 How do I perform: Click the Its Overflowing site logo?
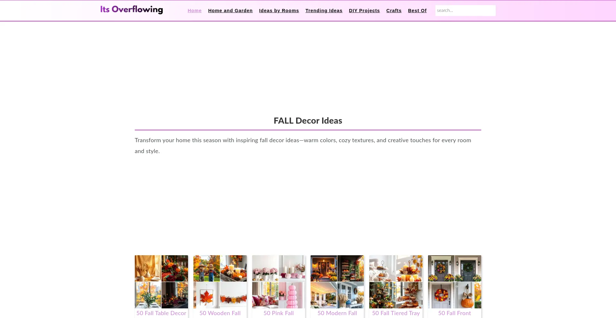click(132, 10)
